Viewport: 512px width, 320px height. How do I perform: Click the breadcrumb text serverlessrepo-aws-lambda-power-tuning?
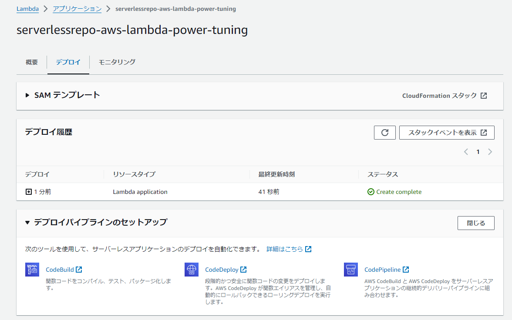coord(176,9)
